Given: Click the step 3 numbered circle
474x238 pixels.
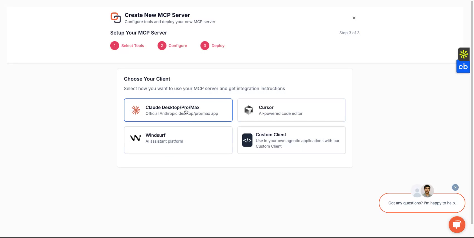Looking at the screenshot, I should point(205,46).
